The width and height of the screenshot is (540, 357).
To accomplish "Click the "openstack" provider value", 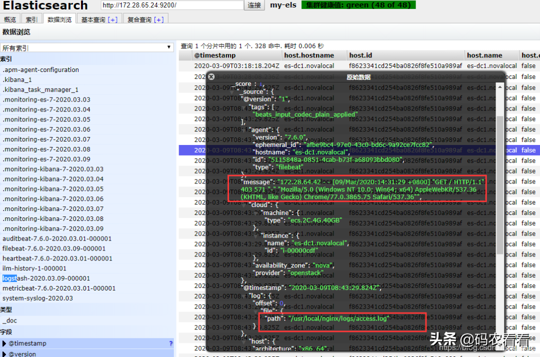I will (305, 272).
